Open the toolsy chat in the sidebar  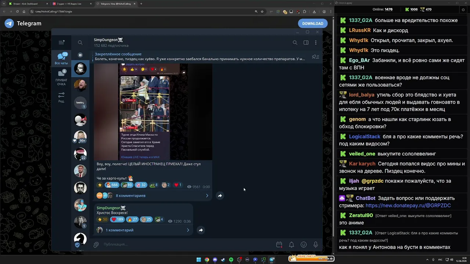(80, 103)
